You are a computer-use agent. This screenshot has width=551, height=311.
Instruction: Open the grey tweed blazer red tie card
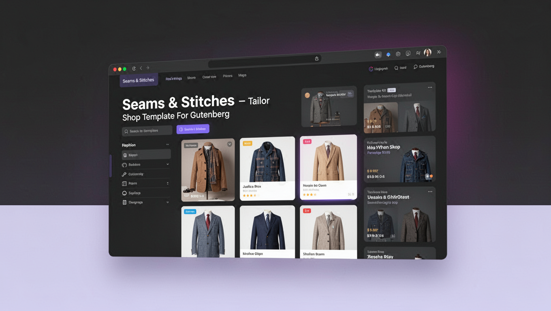[x=208, y=231]
